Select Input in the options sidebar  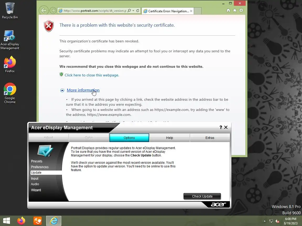(35, 179)
